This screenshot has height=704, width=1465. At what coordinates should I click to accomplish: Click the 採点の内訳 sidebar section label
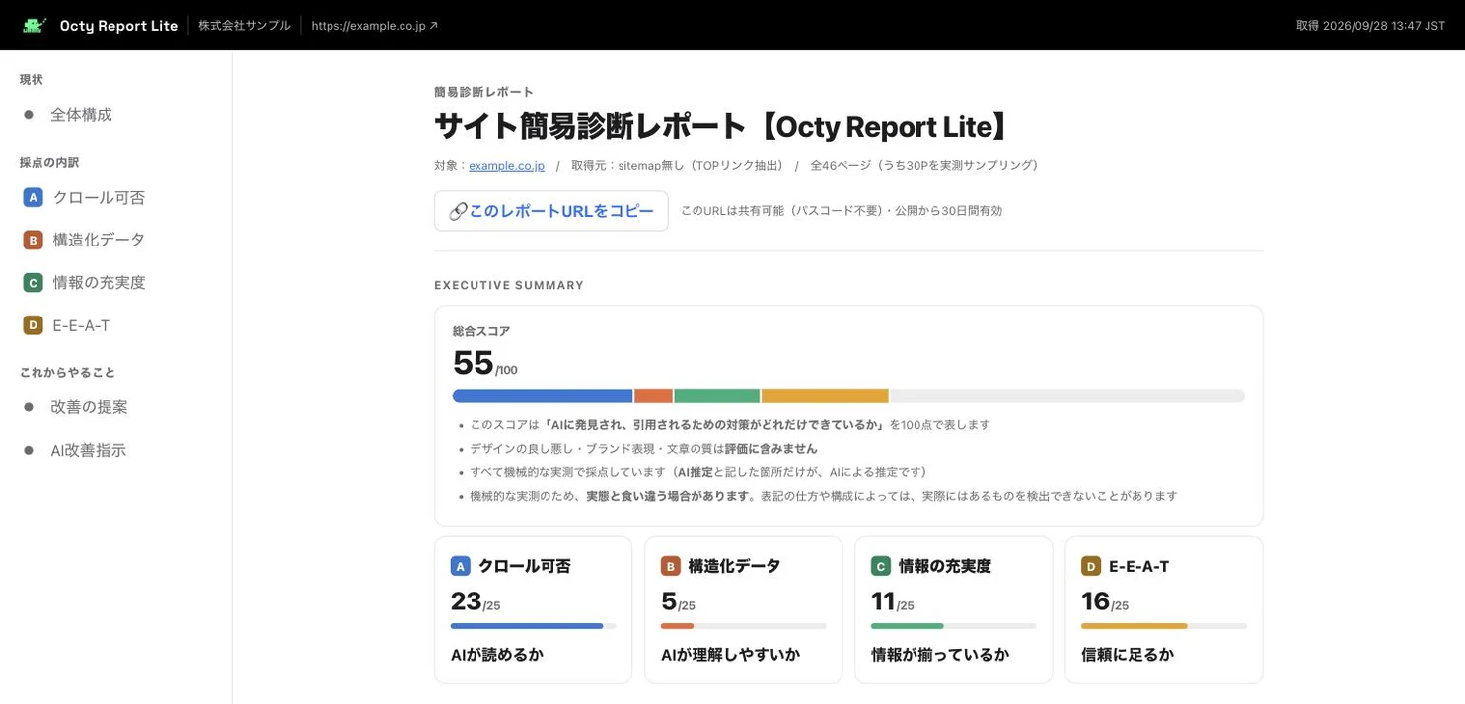[49, 162]
